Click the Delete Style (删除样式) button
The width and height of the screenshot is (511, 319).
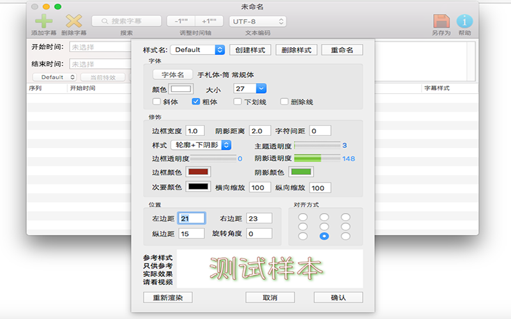tap(296, 50)
